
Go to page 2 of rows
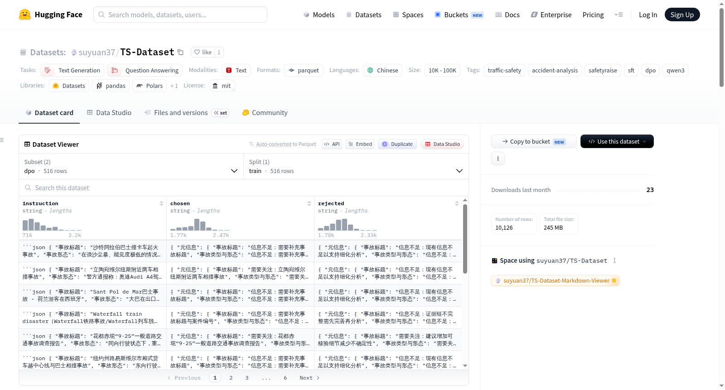pos(231,378)
